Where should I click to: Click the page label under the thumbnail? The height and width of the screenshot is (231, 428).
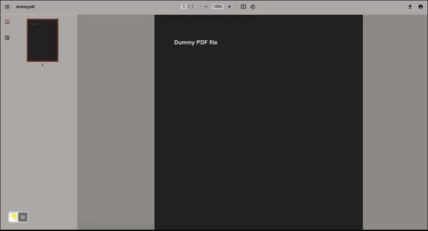click(x=42, y=65)
